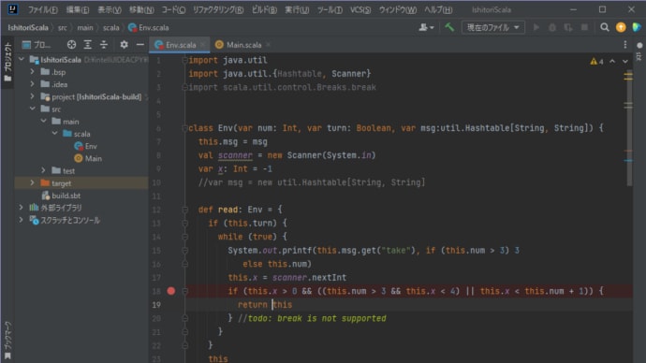Toggle the プロジェクト tool window strip button
Viewport: 646px width, 363px height.
point(7,61)
